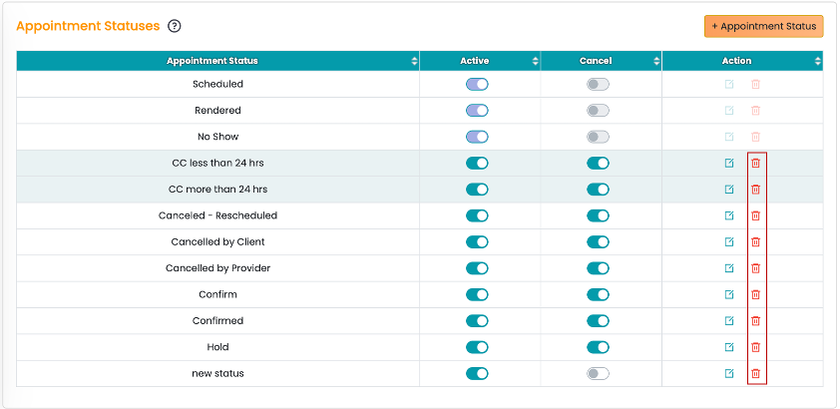Edit the 'Confirmed' status row
The width and height of the screenshot is (840, 409).
728,320
